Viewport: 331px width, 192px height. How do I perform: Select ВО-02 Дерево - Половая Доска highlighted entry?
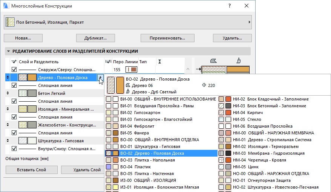click(161, 153)
